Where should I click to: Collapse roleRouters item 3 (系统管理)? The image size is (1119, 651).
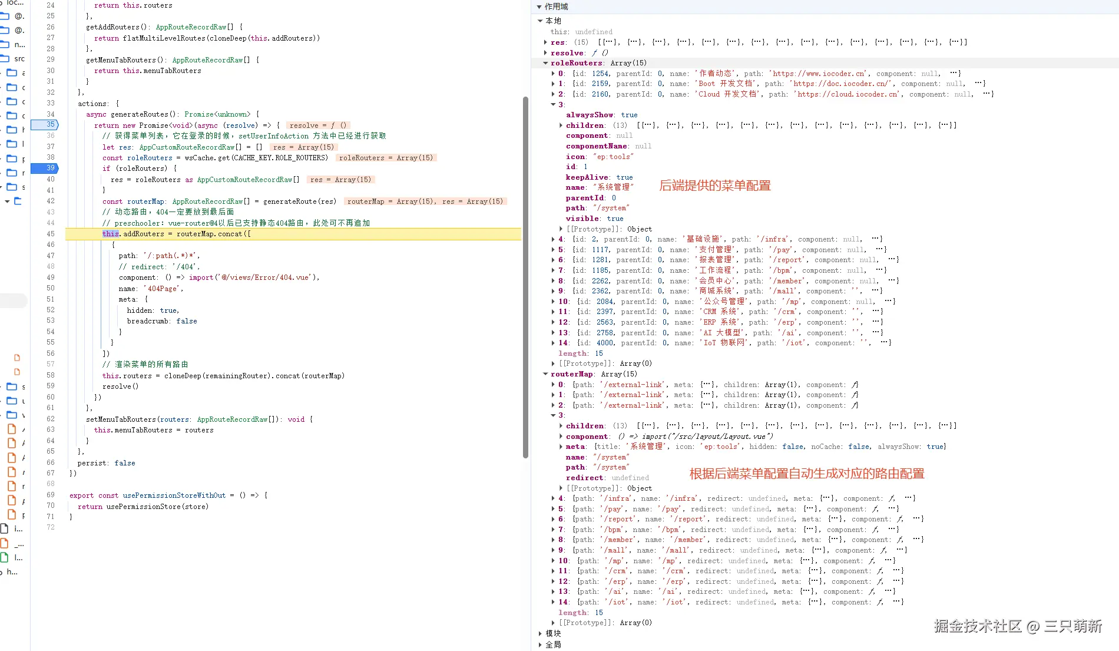[553, 105]
